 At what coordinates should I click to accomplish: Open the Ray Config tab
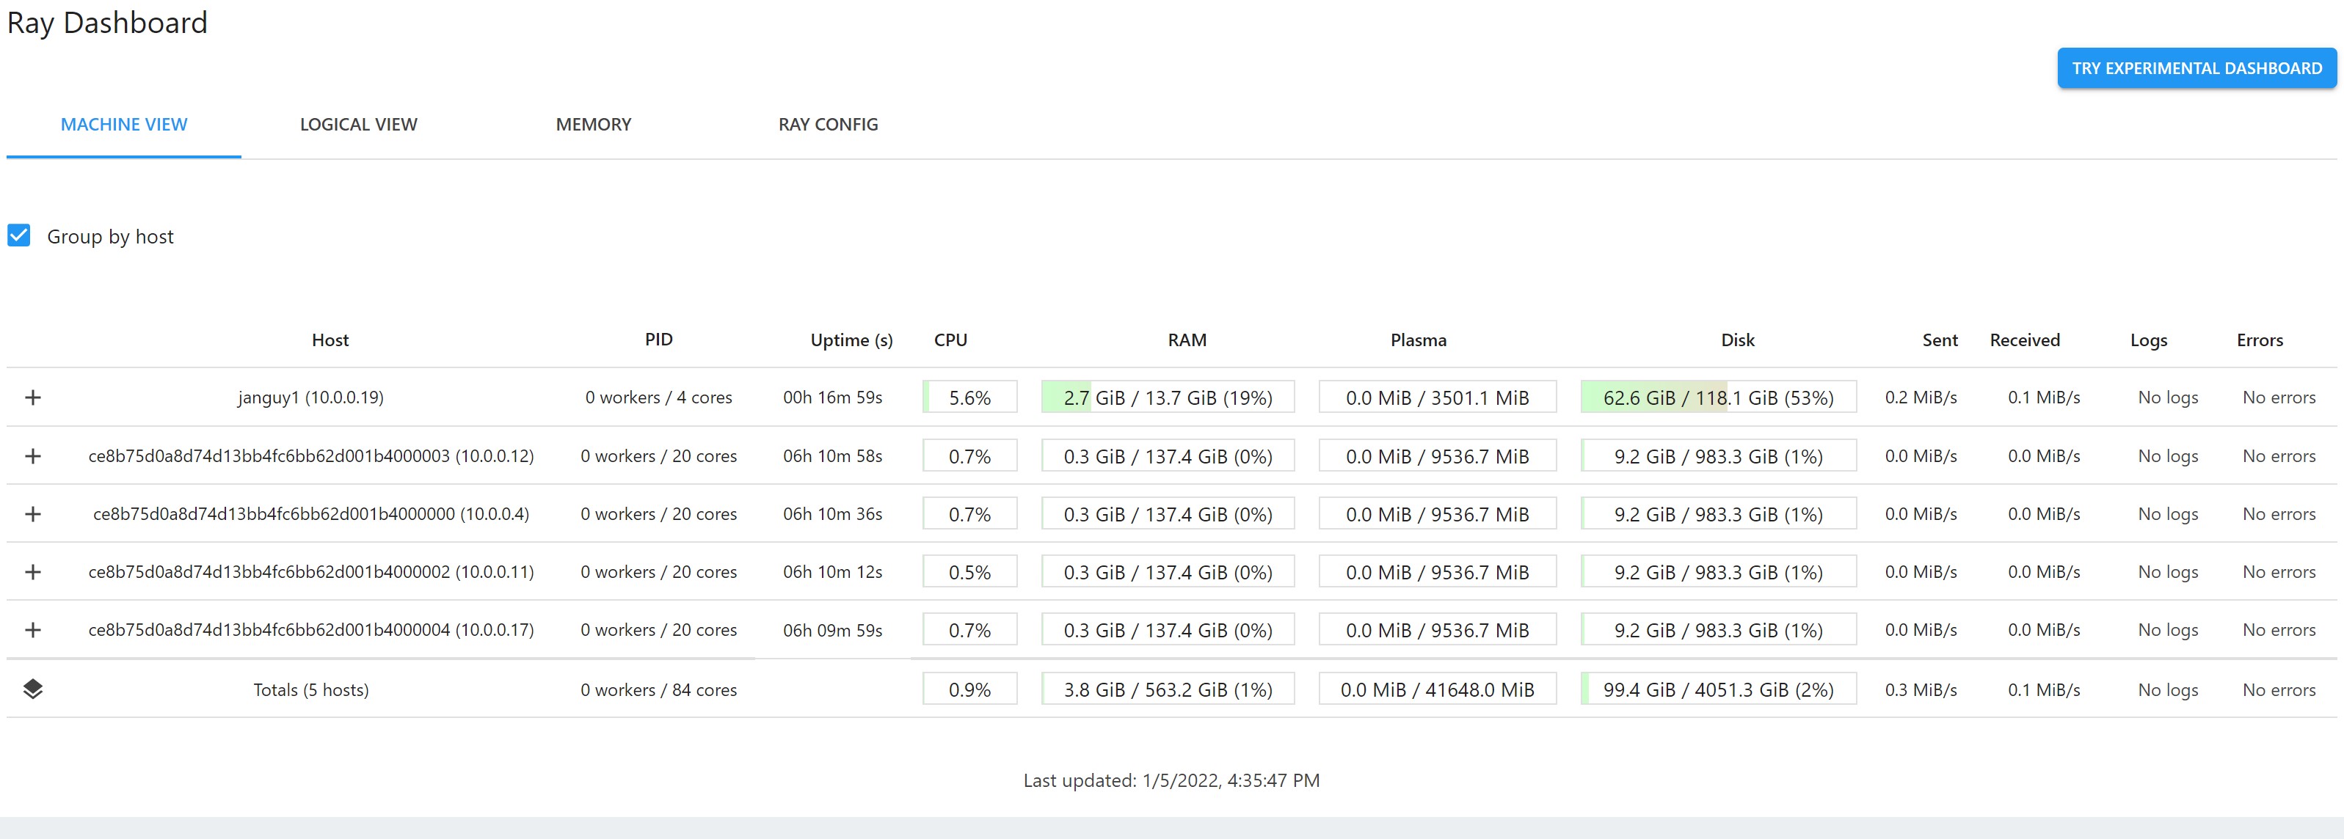828,125
